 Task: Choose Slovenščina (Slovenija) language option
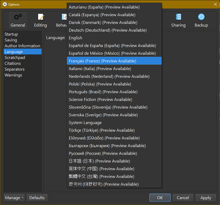coord(114,107)
